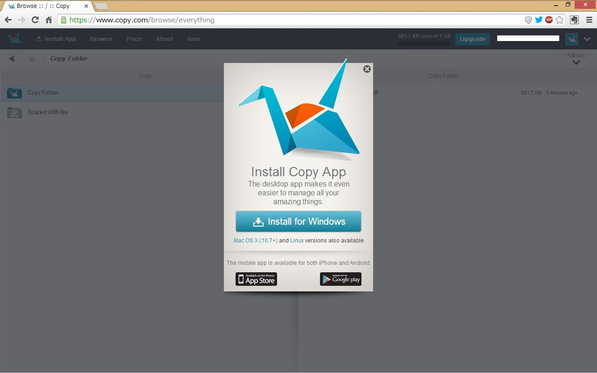Expand the account dropdown arrow

pyautogui.click(x=587, y=39)
